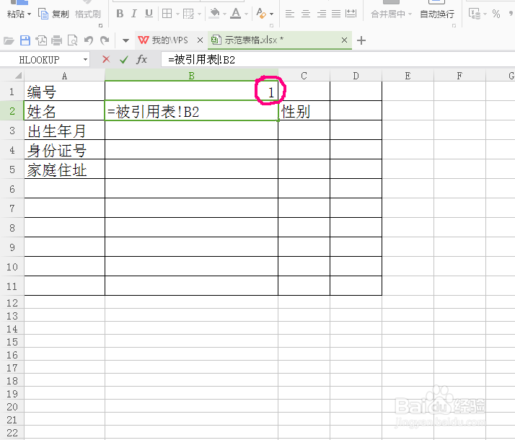
Task: Toggle Italic formatting
Action: tap(134, 14)
